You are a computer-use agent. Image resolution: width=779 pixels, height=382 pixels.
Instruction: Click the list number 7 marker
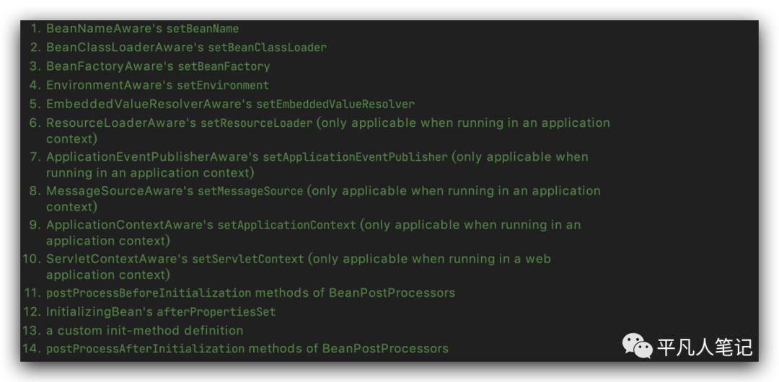[35, 157]
